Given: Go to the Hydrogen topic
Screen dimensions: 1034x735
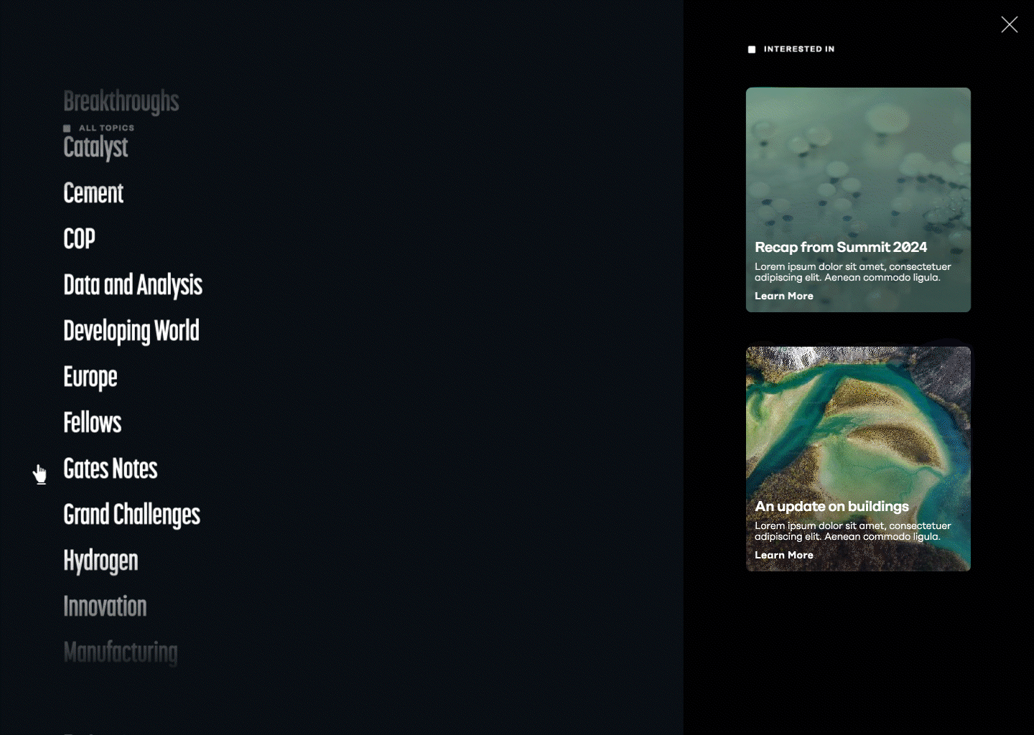Looking at the screenshot, I should coord(101,561).
